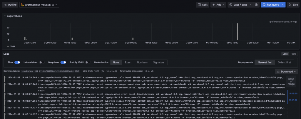Open the Add menu
301x119 pixels.
pos(218,5)
